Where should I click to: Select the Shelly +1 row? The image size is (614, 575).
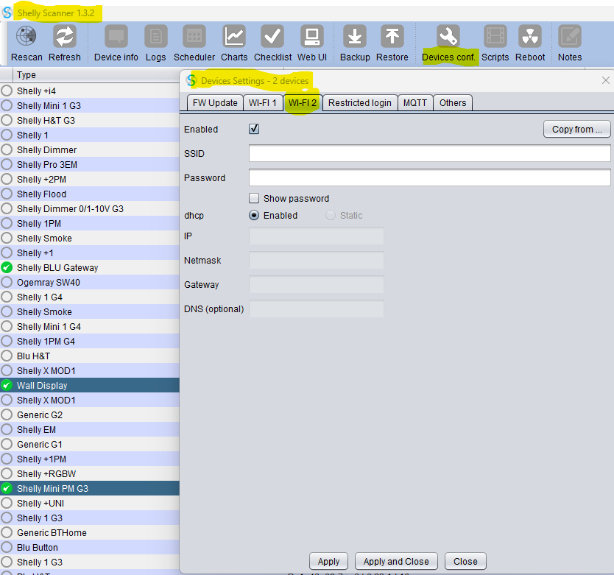pos(90,253)
